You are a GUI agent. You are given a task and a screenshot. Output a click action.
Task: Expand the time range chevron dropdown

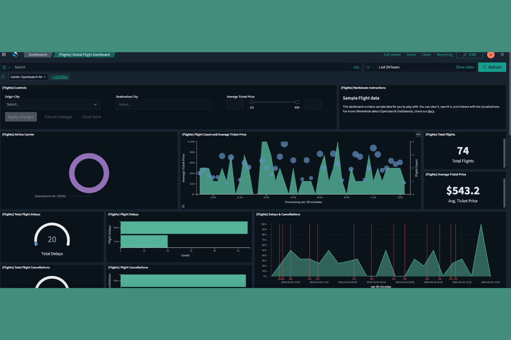[373, 67]
